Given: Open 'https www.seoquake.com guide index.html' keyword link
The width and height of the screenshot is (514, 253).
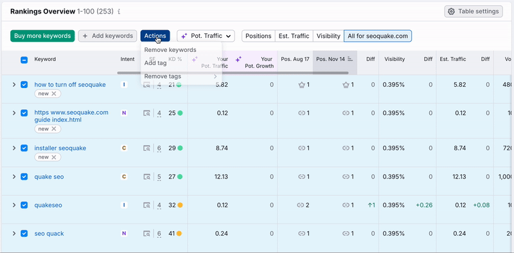Looking at the screenshot, I should click(x=71, y=116).
